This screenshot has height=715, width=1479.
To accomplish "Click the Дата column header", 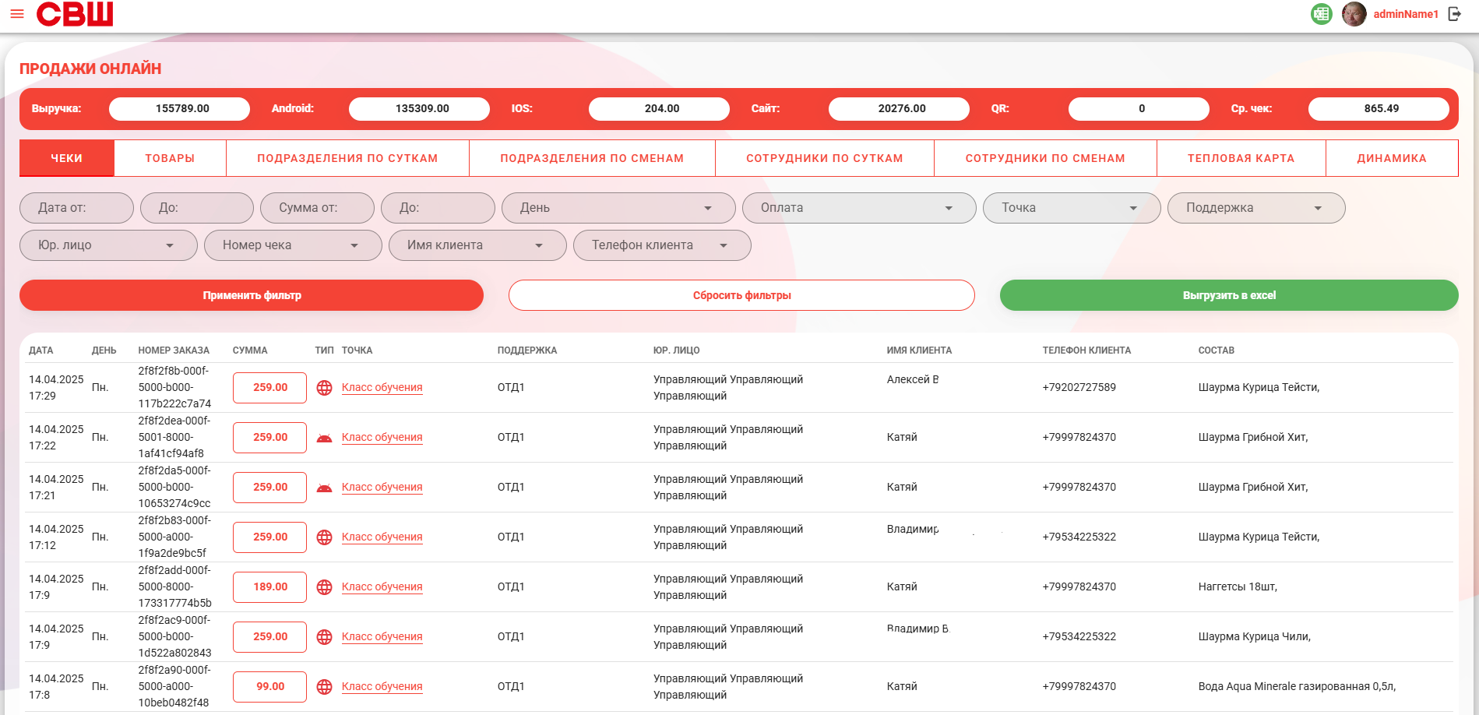I will click(41, 350).
